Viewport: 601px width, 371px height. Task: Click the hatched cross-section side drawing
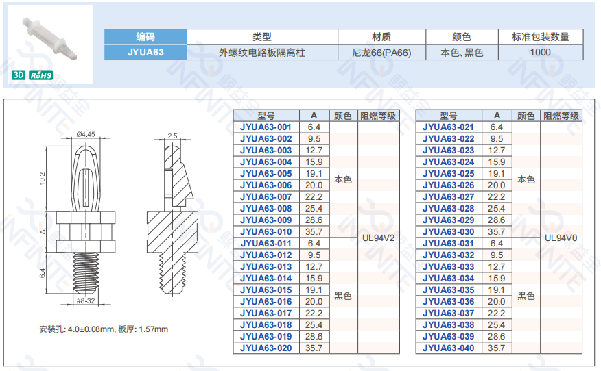pyautogui.click(x=173, y=219)
